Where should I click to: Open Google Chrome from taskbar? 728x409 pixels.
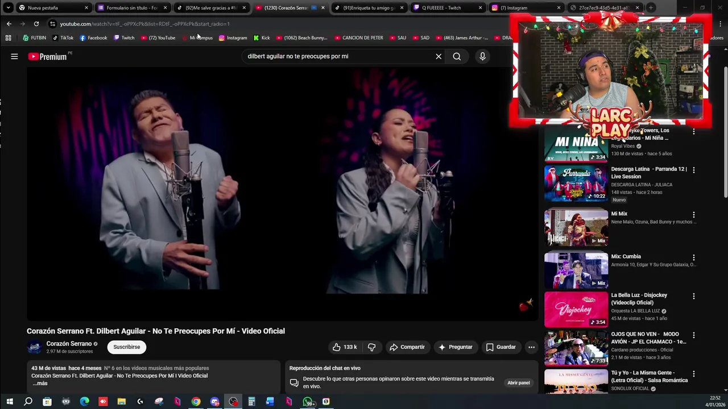[x=196, y=402]
